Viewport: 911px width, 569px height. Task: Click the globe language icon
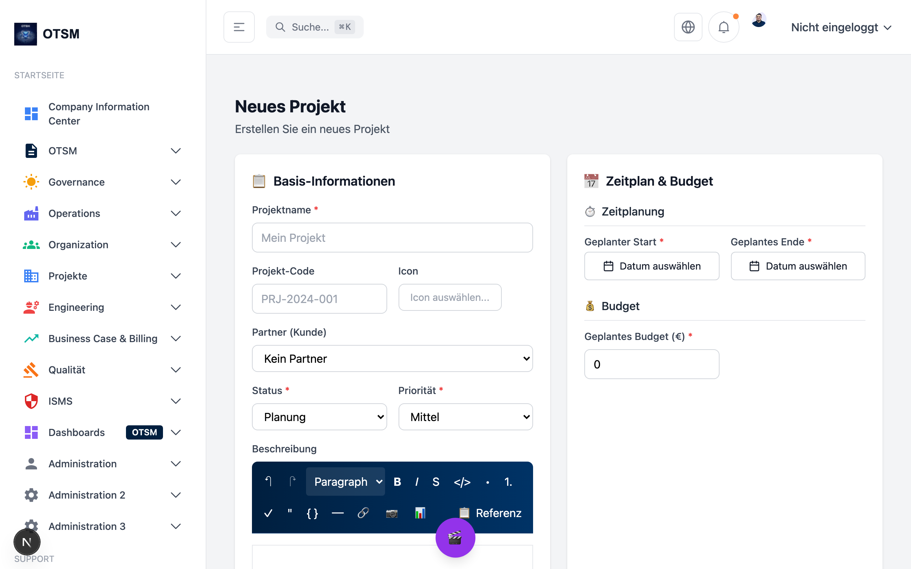click(x=688, y=27)
